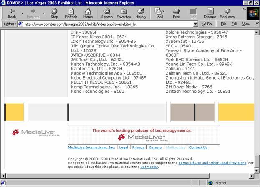The height and width of the screenshot is (187, 260).
Task: Go to the Home page icon
Action: [88, 13]
